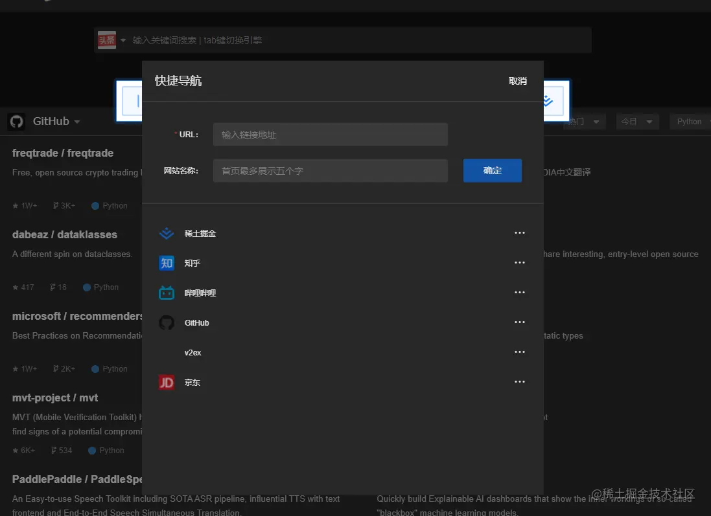Open the freqtrade / freqtrade repository link
This screenshot has height=516, width=711.
(x=63, y=153)
